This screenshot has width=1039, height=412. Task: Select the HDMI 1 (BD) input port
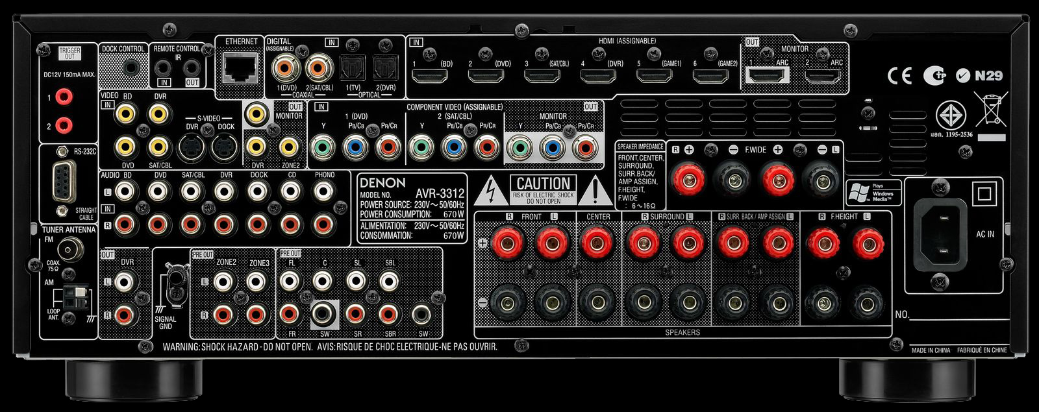[x=431, y=77]
